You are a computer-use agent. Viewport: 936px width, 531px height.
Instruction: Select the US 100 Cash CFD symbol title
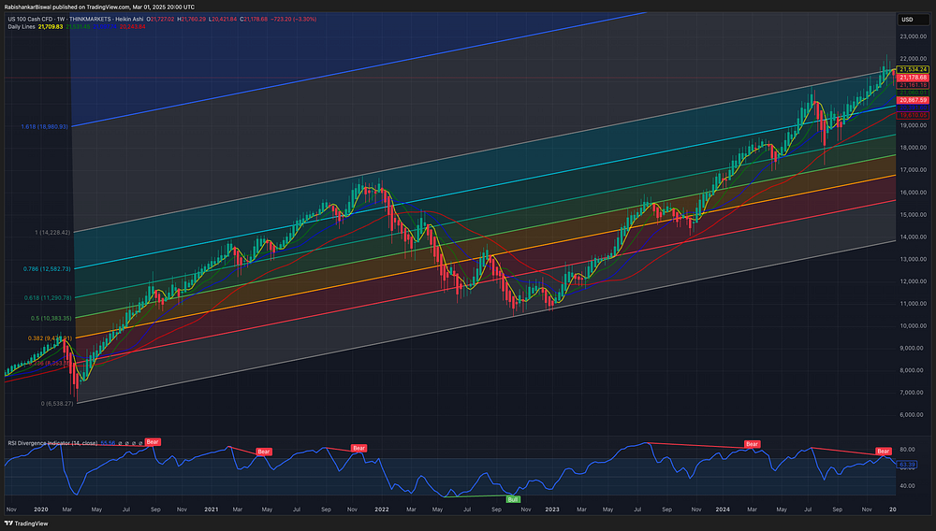coord(32,19)
